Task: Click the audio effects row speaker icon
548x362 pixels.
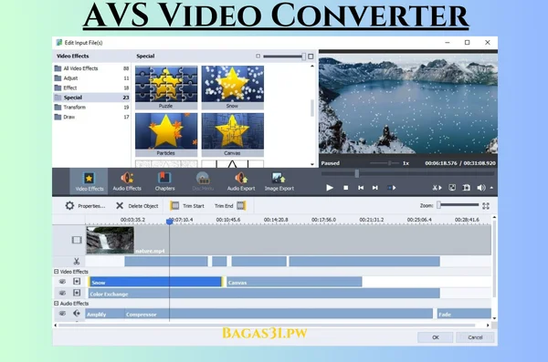Action: pos(77,314)
